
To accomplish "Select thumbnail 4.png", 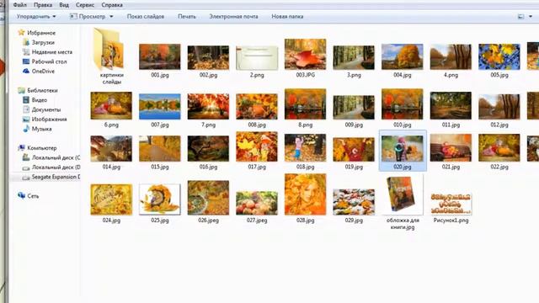I will [451, 57].
